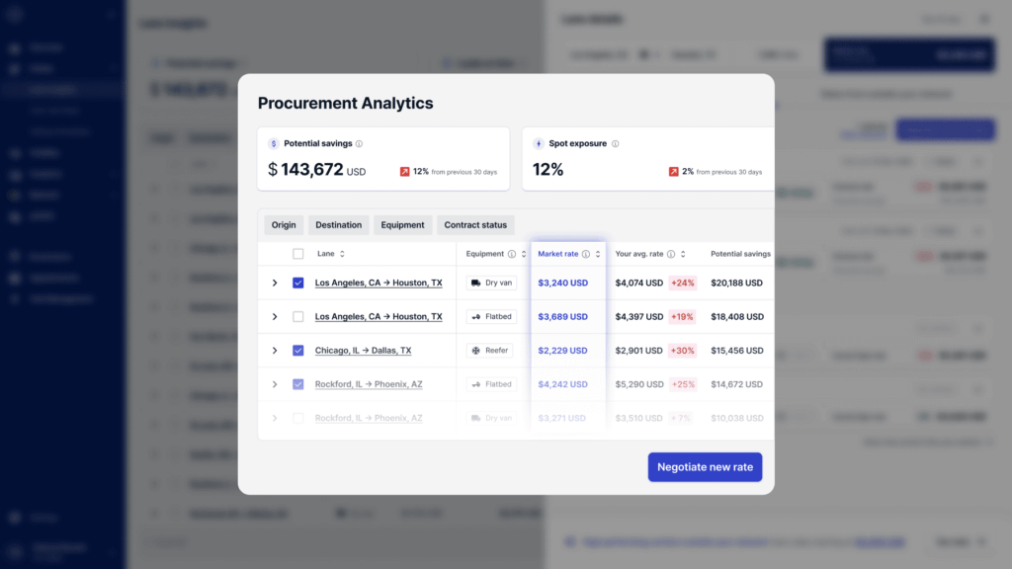The image size is (1012, 569).
Task: Click the Equipment column info icon
Action: [x=511, y=254]
